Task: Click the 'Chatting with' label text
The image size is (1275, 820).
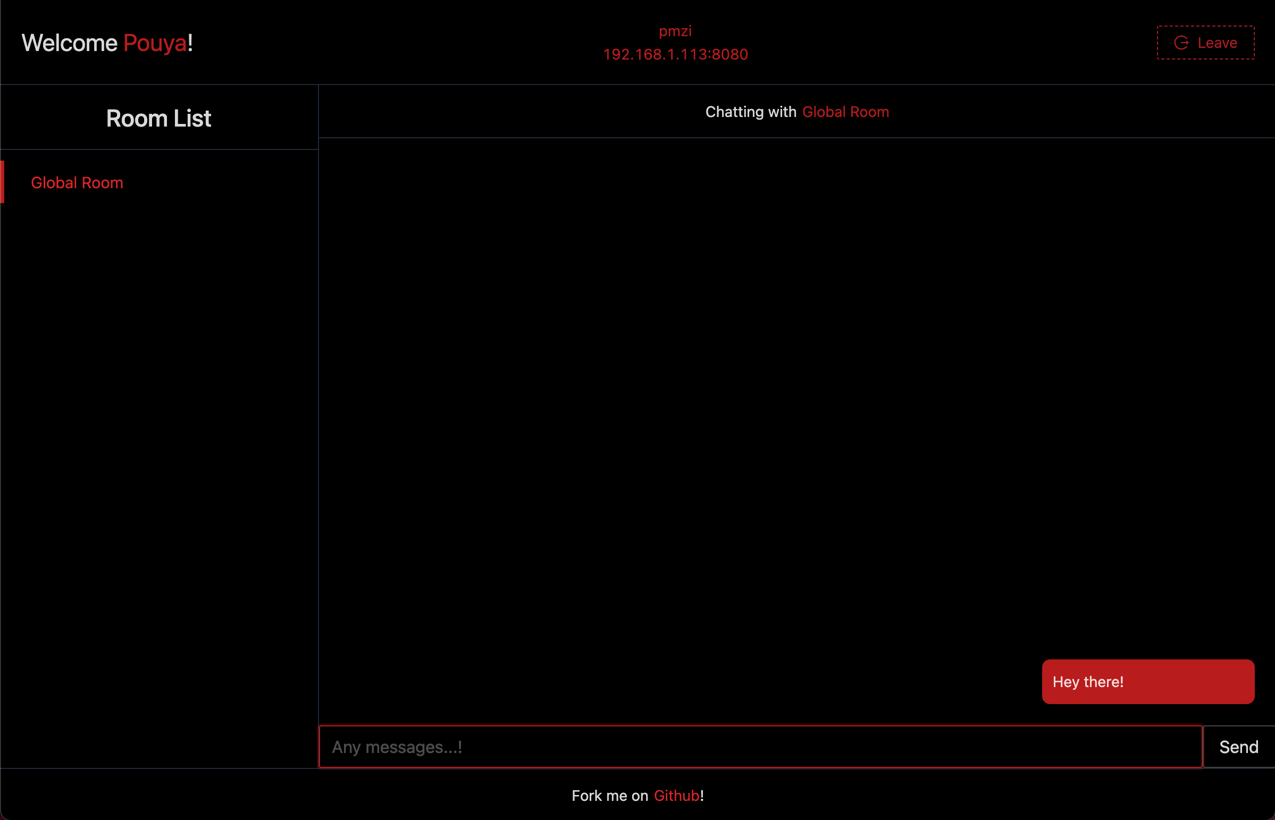Action: coord(751,112)
